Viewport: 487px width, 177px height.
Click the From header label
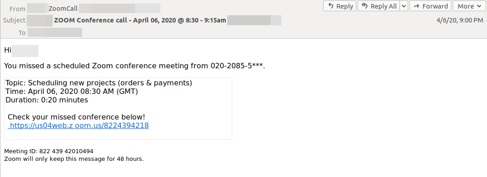18,9
